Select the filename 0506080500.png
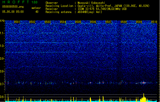Image resolution: width=160 pixels, height=102 pixels. [x=13, y=7]
